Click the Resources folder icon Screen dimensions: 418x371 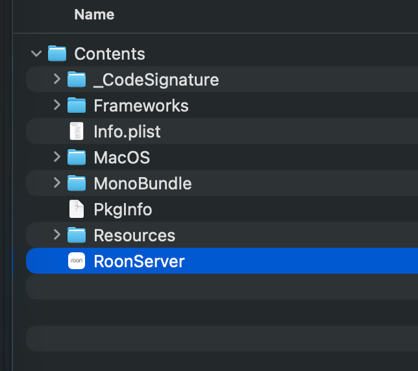77,235
